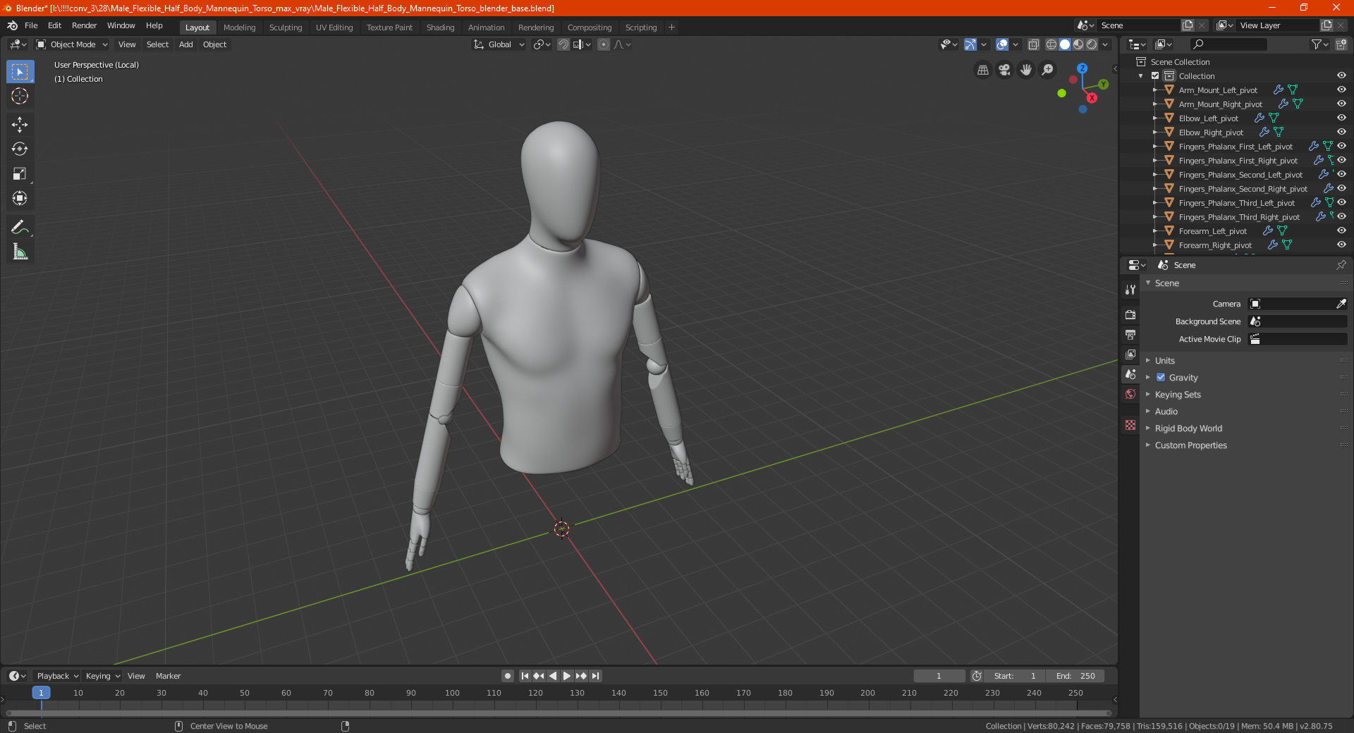The width and height of the screenshot is (1354, 733).
Task: Select the Annotate tool
Action: click(20, 227)
